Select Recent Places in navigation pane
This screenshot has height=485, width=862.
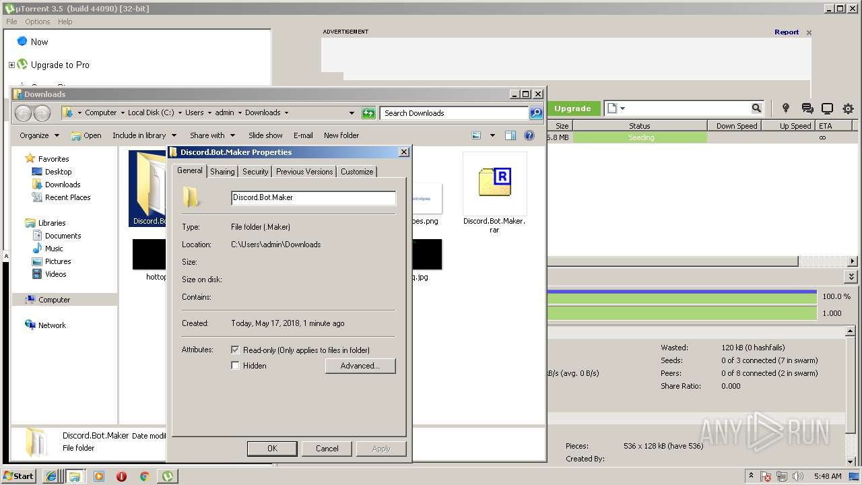(67, 197)
